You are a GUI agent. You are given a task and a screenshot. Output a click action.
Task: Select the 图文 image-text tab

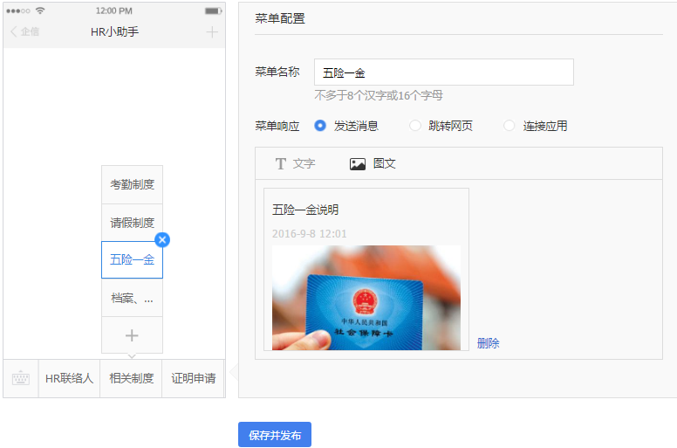(x=373, y=163)
